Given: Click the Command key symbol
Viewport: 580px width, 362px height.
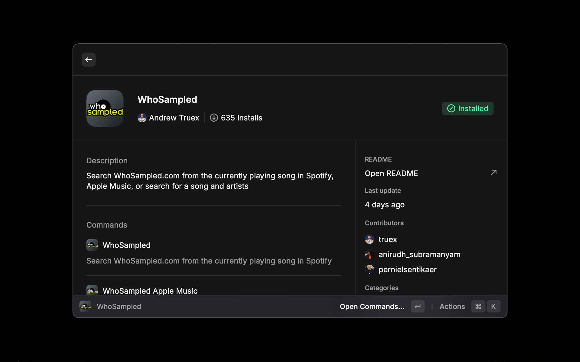Looking at the screenshot, I should (478, 306).
